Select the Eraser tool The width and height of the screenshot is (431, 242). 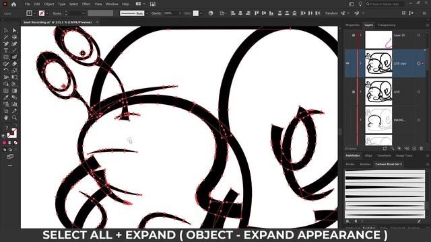coord(14,64)
